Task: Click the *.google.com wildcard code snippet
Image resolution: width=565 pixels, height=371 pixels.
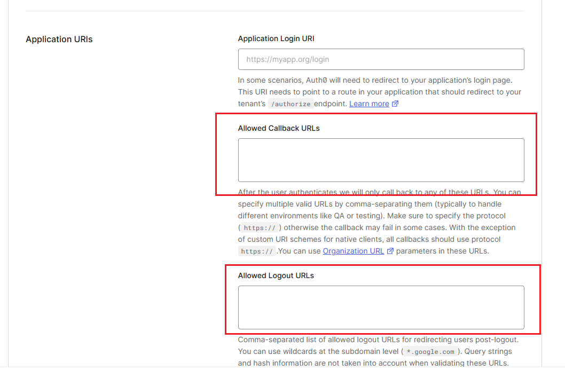Action: pyautogui.click(x=430, y=352)
